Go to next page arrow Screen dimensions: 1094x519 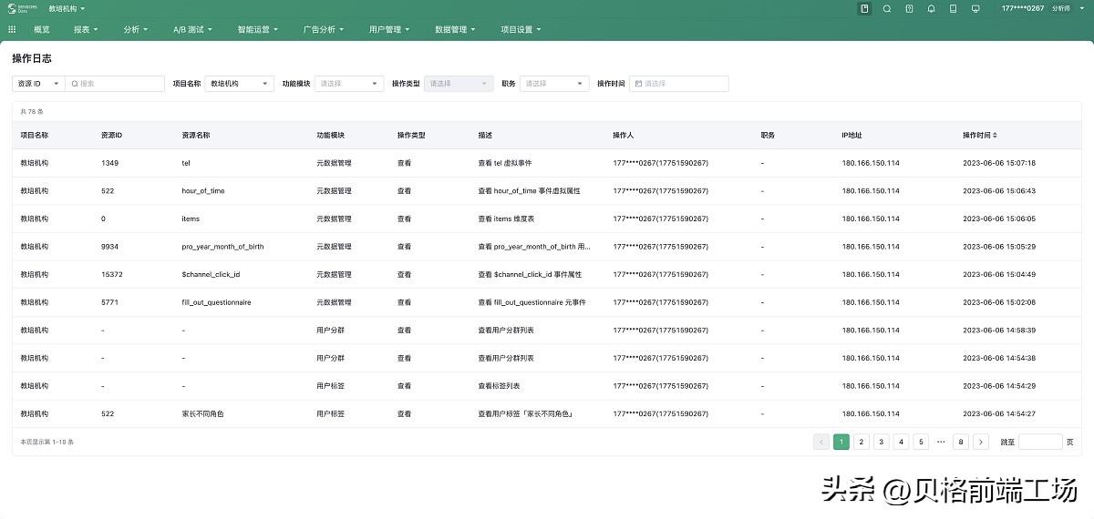tap(981, 442)
